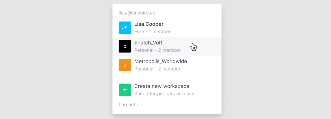Choose Create new workspace
The image size is (331, 119).
(161, 86)
